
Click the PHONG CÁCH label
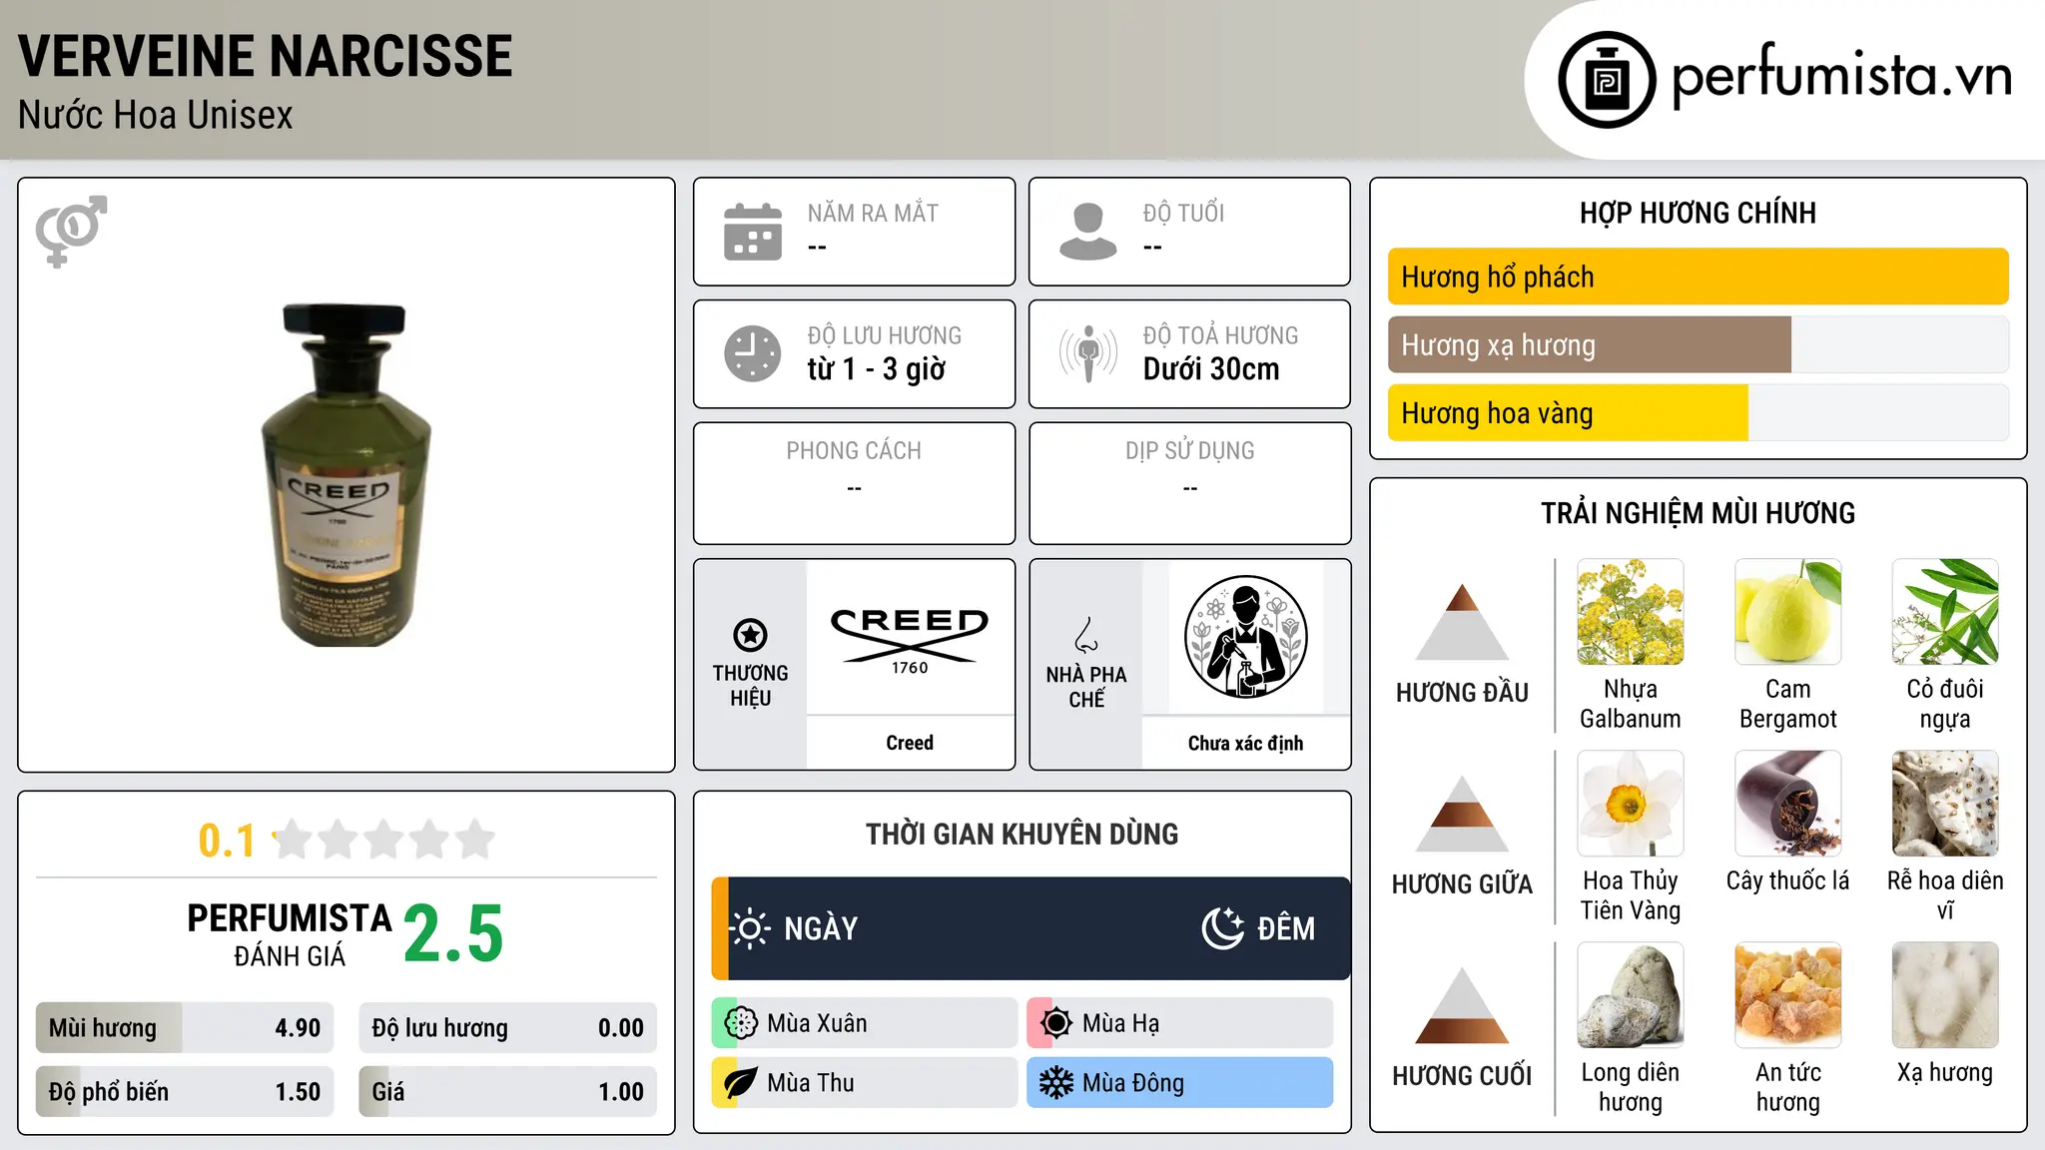point(854,451)
